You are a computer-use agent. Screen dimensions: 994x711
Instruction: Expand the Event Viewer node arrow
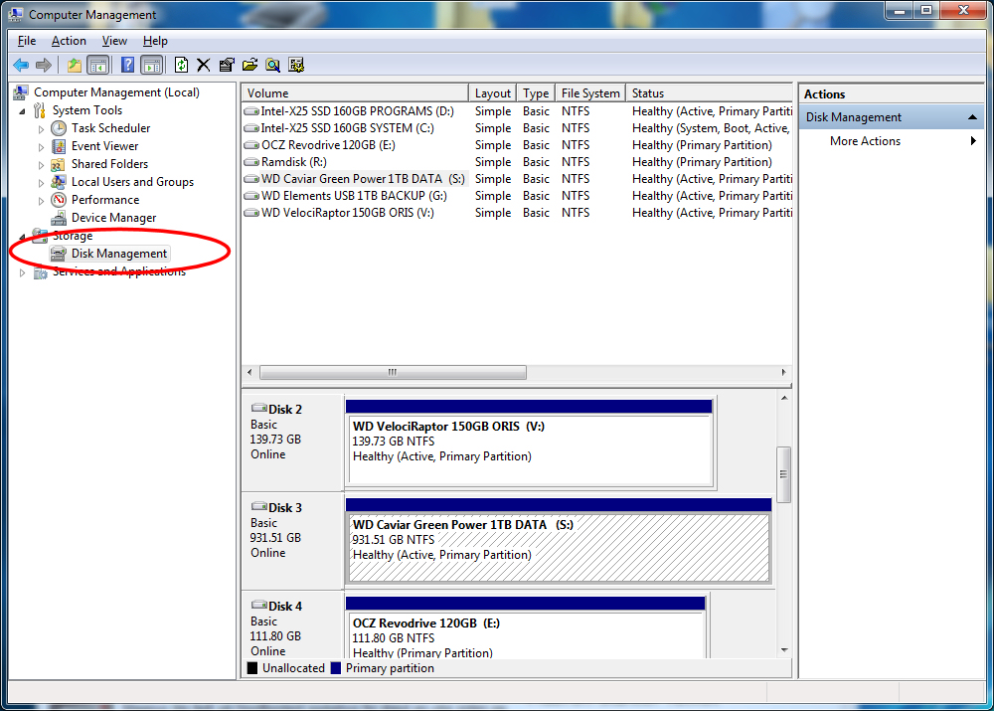(x=41, y=146)
